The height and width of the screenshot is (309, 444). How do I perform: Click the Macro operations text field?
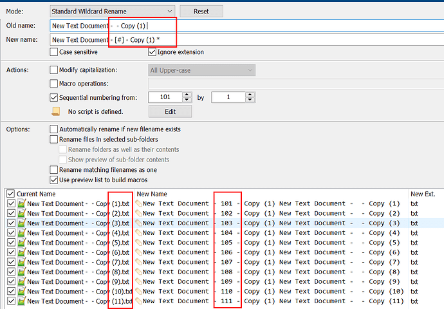pyautogui.click(x=296, y=84)
